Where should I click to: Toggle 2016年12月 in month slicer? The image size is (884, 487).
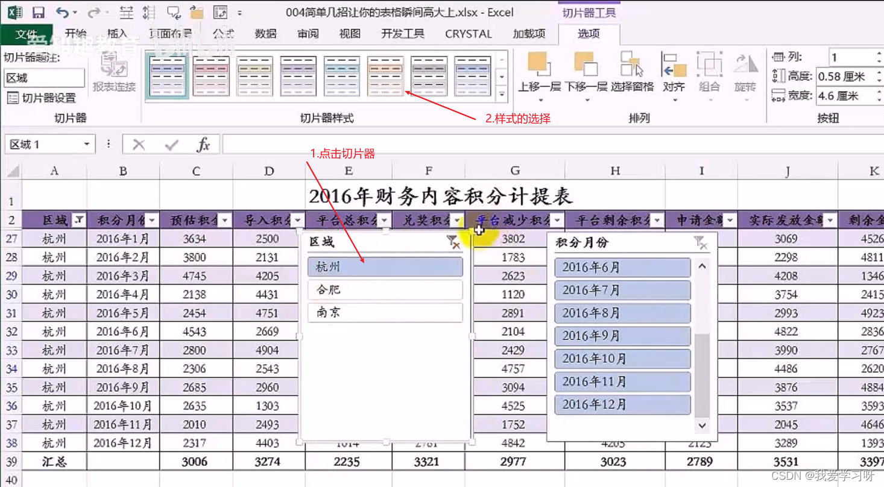point(622,405)
